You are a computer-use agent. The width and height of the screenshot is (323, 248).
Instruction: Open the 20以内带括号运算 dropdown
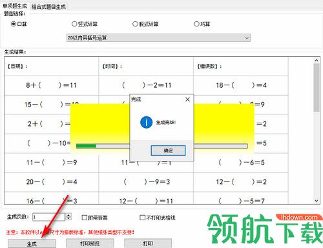(158, 38)
